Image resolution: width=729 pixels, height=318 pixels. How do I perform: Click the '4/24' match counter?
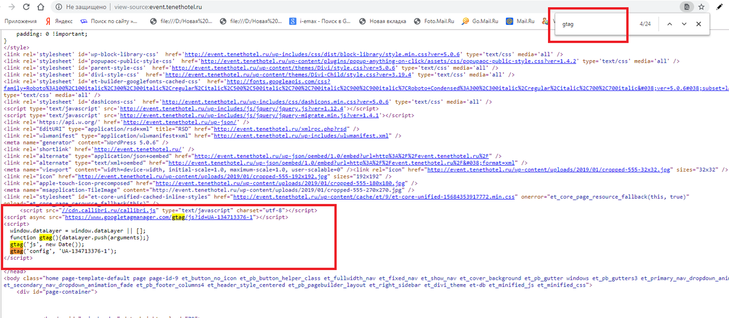(x=645, y=24)
